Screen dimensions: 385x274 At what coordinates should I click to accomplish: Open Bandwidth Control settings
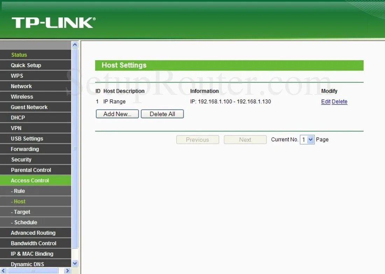(x=34, y=243)
